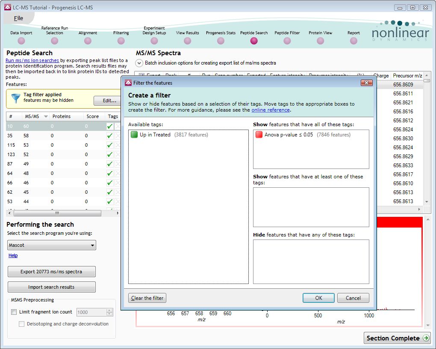Open the Progenesis Stats step circle
Image resolution: width=436 pixels, height=349 pixels.
pos(221,41)
